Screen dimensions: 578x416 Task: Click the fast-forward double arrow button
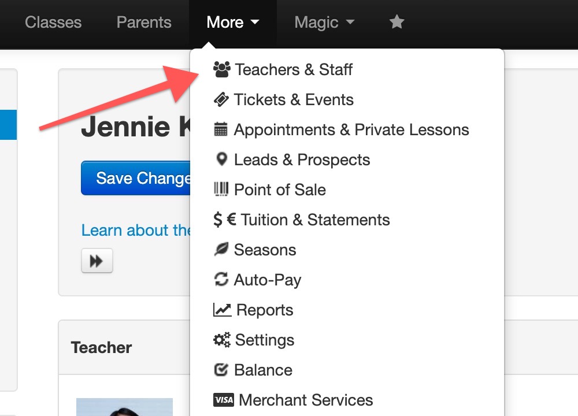coord(97,261)
